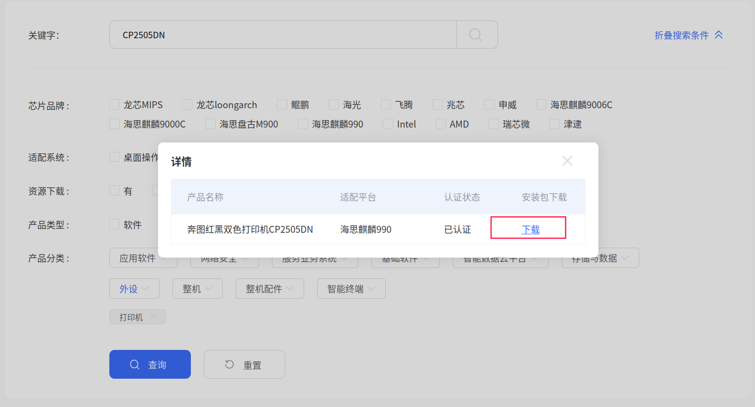Click the 适配平台 column header
755x407 pixels.
click(358, 197)
